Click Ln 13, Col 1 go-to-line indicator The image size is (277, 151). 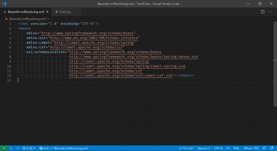[186, 148]
